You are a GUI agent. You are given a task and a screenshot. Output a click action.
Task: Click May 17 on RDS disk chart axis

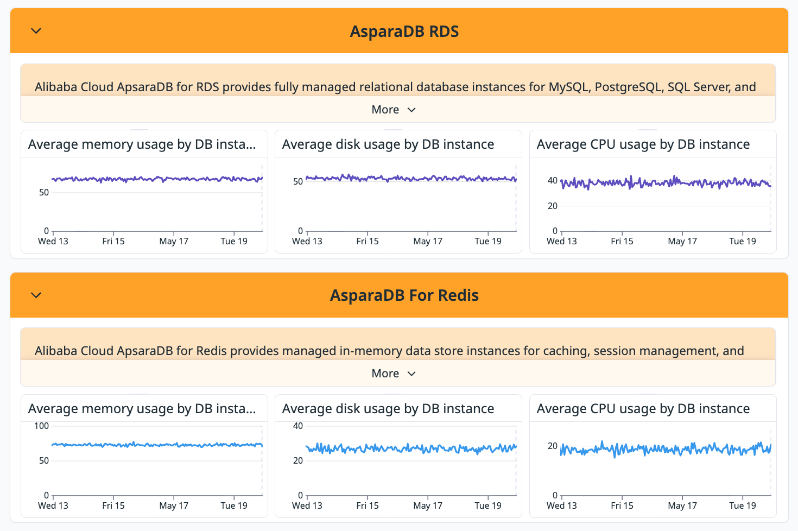click(428, 241)
